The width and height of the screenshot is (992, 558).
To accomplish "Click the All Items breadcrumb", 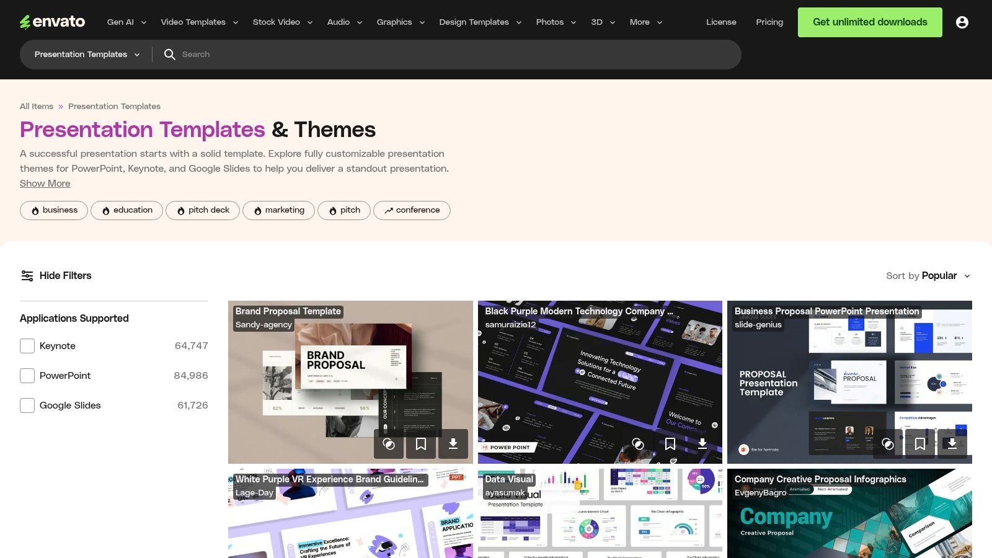I will coord(37,107).
